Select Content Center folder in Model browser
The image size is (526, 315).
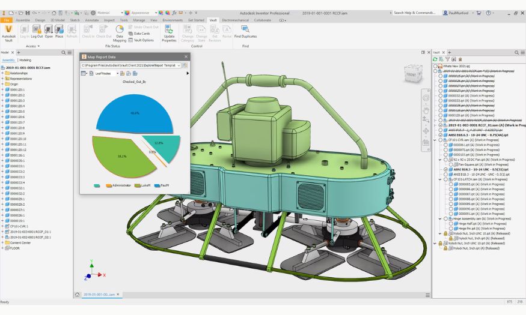point(18,242)
